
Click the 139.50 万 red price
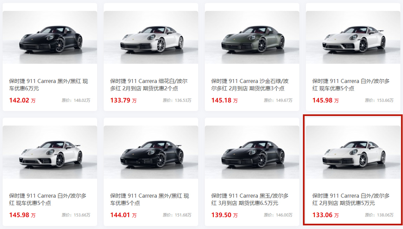[224, 215]
